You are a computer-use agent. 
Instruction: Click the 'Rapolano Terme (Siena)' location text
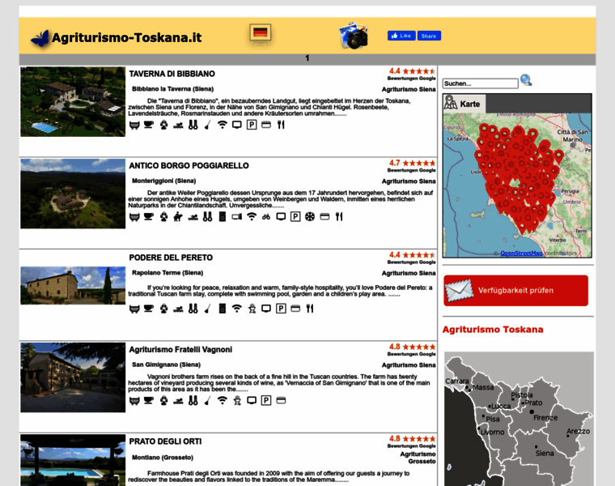pyautogui.click(x=168, y=273)
